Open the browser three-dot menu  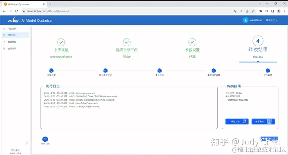click(x=284, y=11)
